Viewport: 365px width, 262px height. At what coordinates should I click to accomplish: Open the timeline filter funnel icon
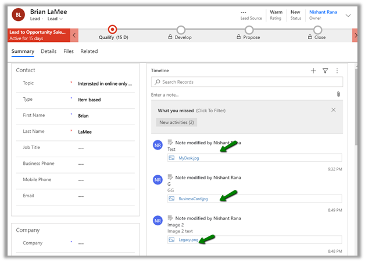tap(325, 70)
